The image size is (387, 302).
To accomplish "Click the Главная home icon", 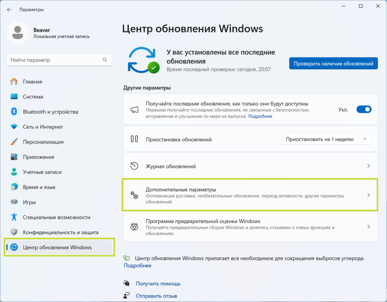I will coord(14,82).
